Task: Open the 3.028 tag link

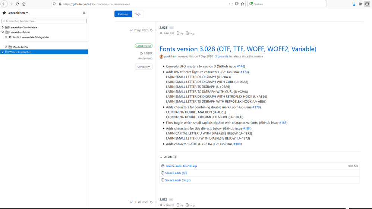Action: coord(164,28)
